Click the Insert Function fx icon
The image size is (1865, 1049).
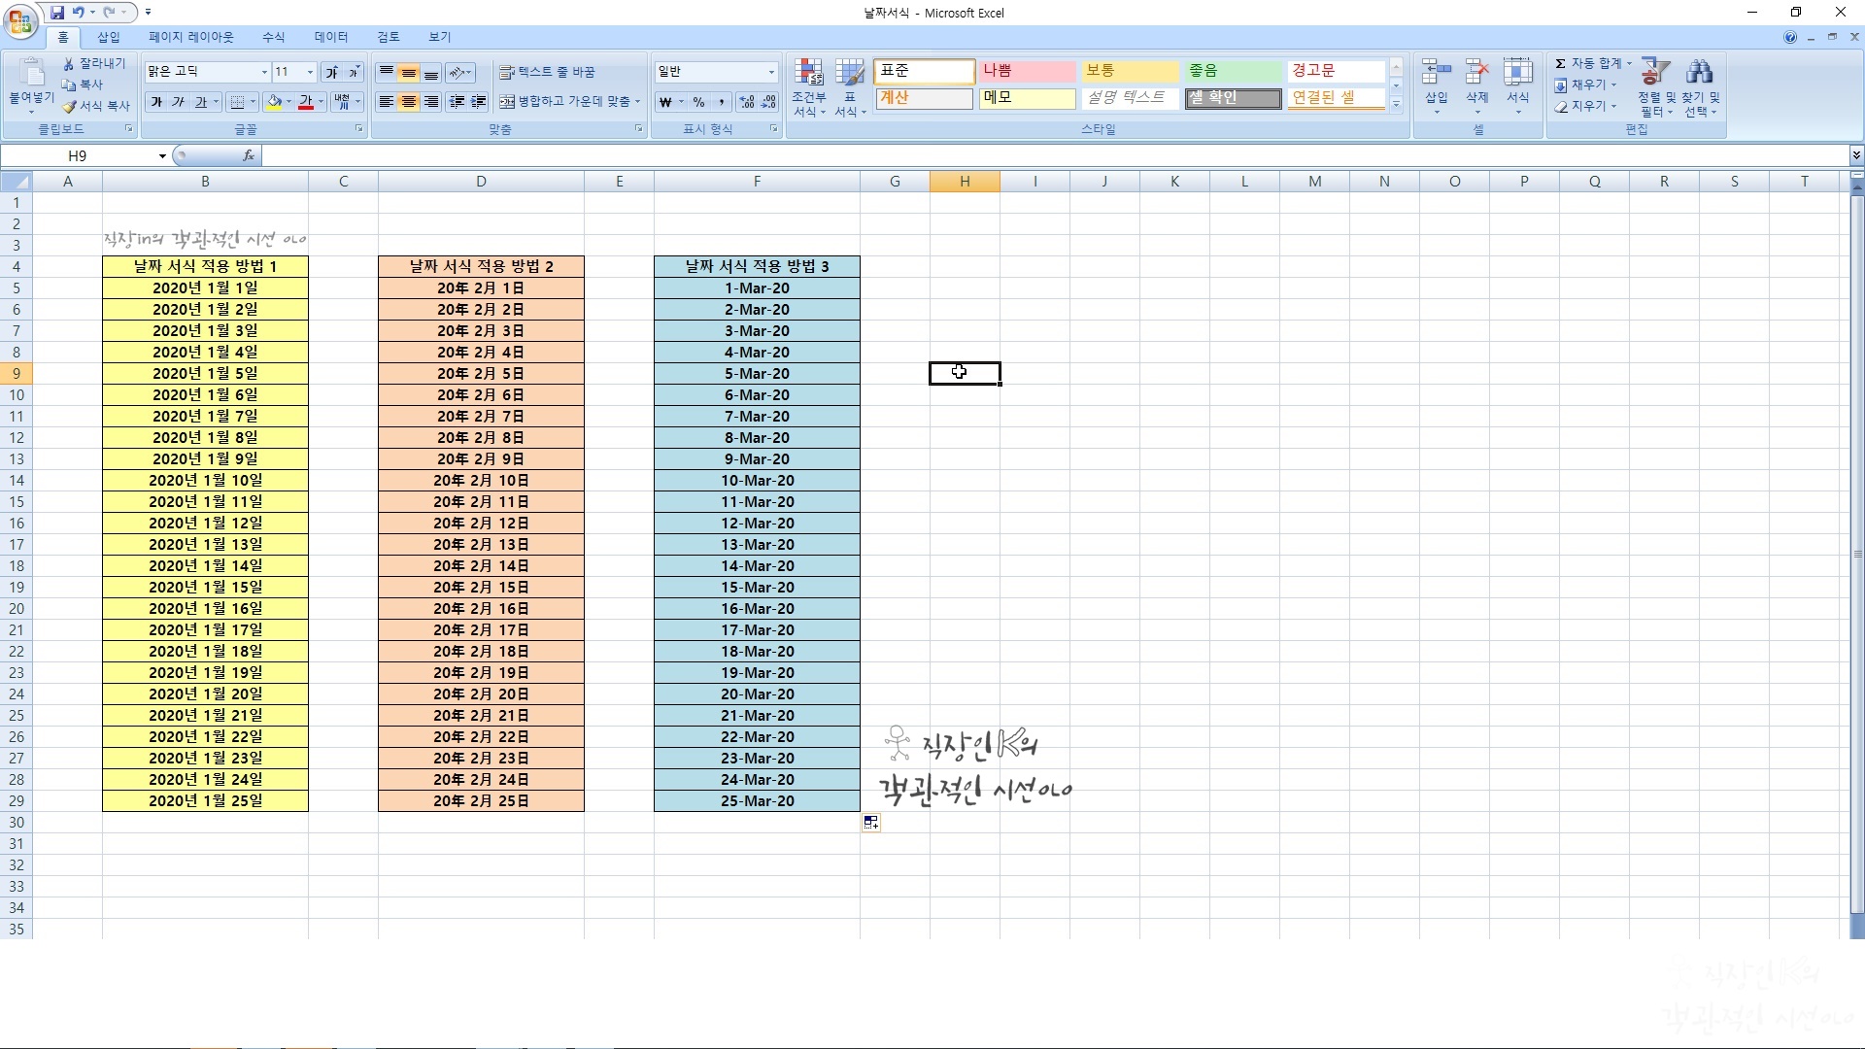click(x=249, y=155)
